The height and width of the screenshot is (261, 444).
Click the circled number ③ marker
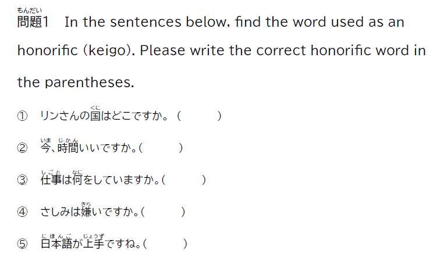click(x=22, y=180)
